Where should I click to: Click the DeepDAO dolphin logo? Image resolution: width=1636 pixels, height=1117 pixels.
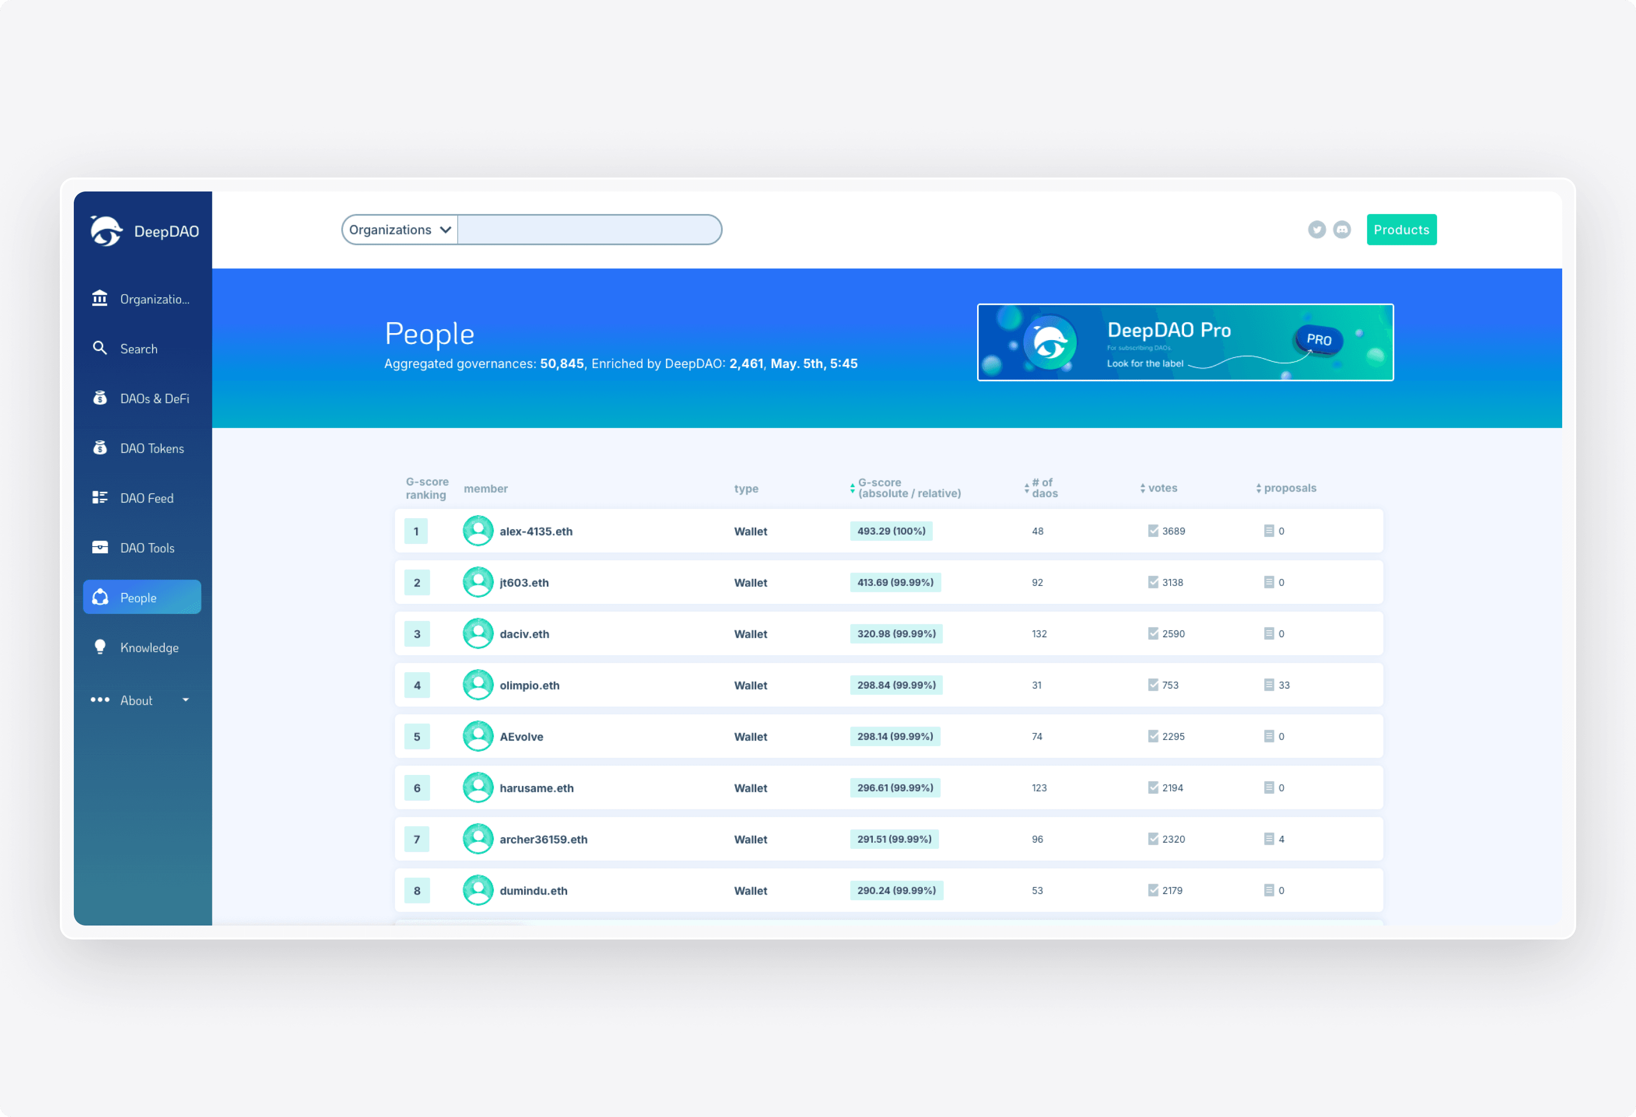click(x=106, y=231)
